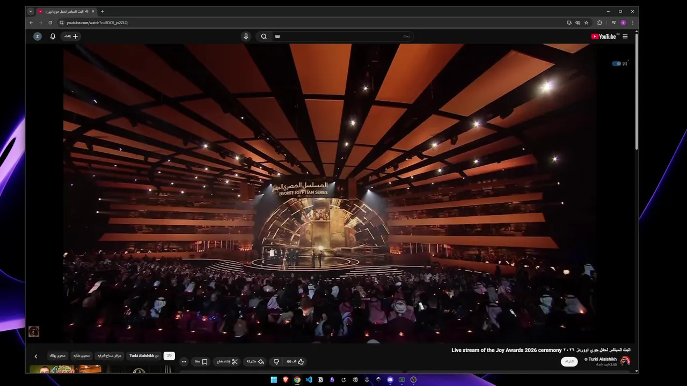This screenshot has width=687, height=386.
Task: Open OBS Studio from taskbar
Action: (x=413, y=380)
